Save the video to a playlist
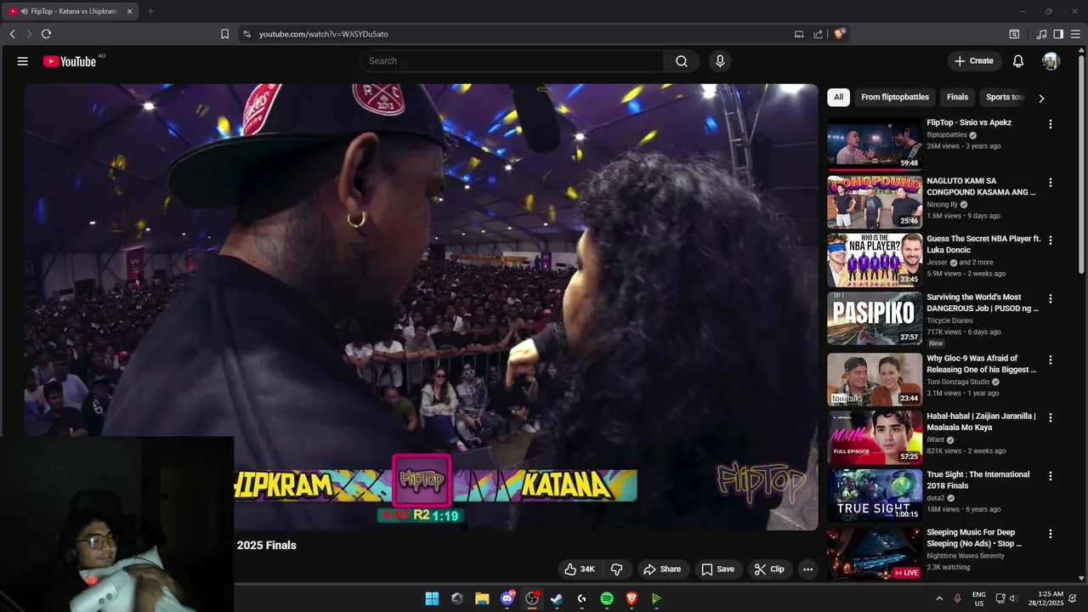 (717, 569)
